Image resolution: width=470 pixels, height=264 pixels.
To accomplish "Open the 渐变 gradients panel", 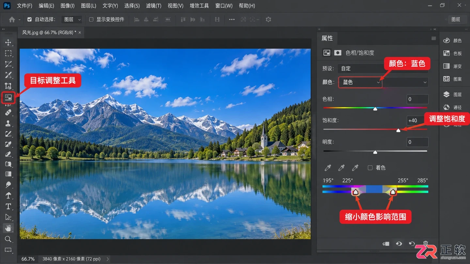I will tap(452, 66).
